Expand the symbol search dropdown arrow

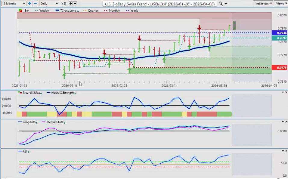[x=226, y=4]
